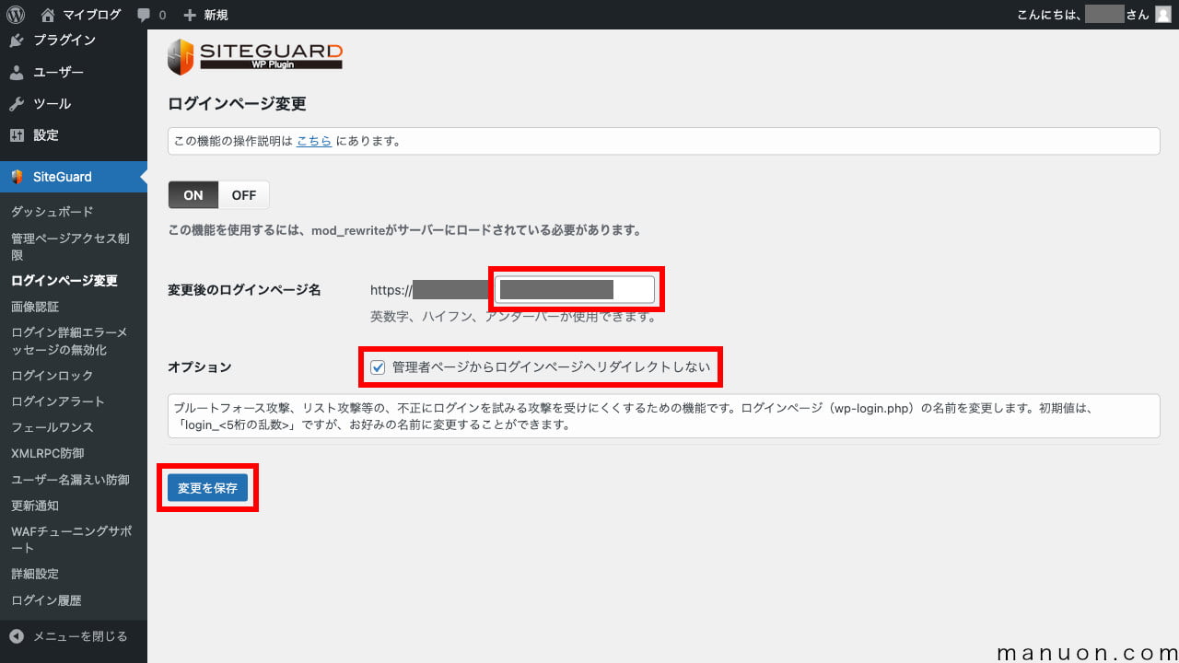
Task: Click the user avatar in admin bar
Action: (1162, 15)
